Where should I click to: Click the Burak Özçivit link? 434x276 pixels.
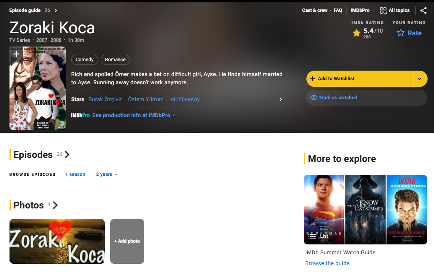[105, 99]
